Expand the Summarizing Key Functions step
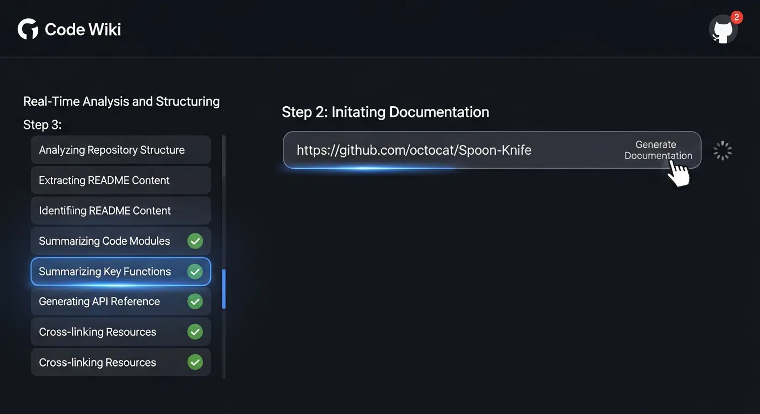760x414 pixels. pyautogui.click(x=105, y=271)
